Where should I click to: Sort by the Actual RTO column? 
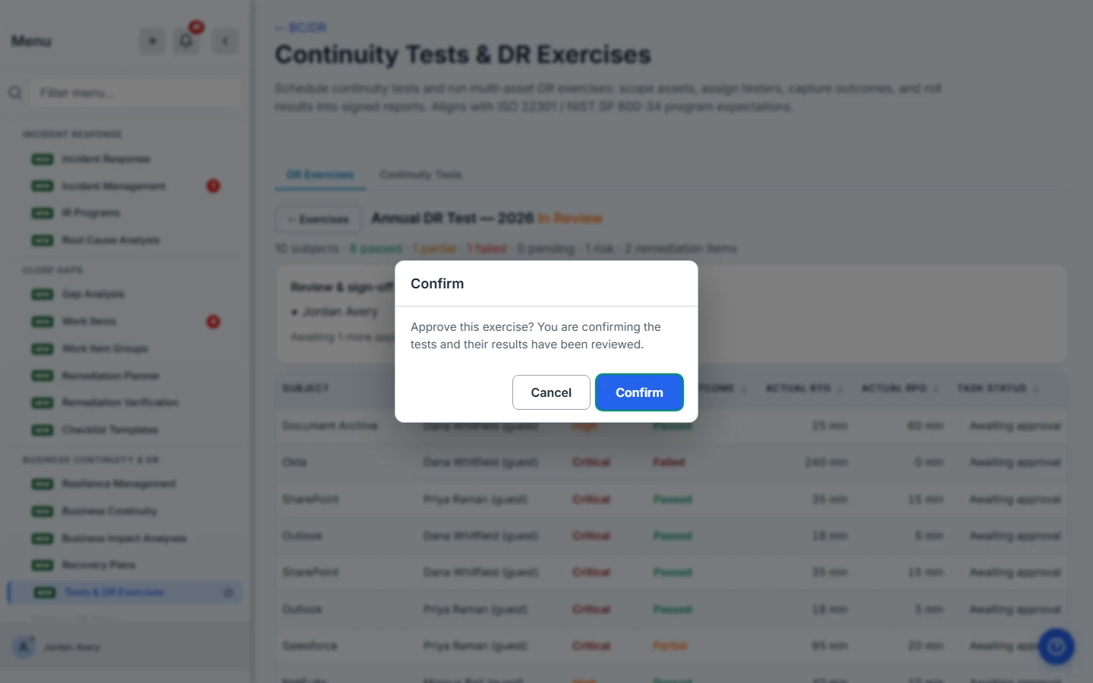click(804, 389)
